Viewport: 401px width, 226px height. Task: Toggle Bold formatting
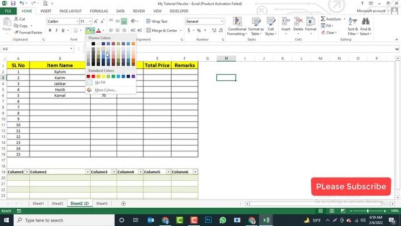tap(50, 31)
